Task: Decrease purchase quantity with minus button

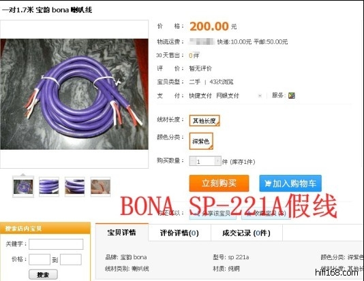Action: pyautogui.click(x=193, y=161)
